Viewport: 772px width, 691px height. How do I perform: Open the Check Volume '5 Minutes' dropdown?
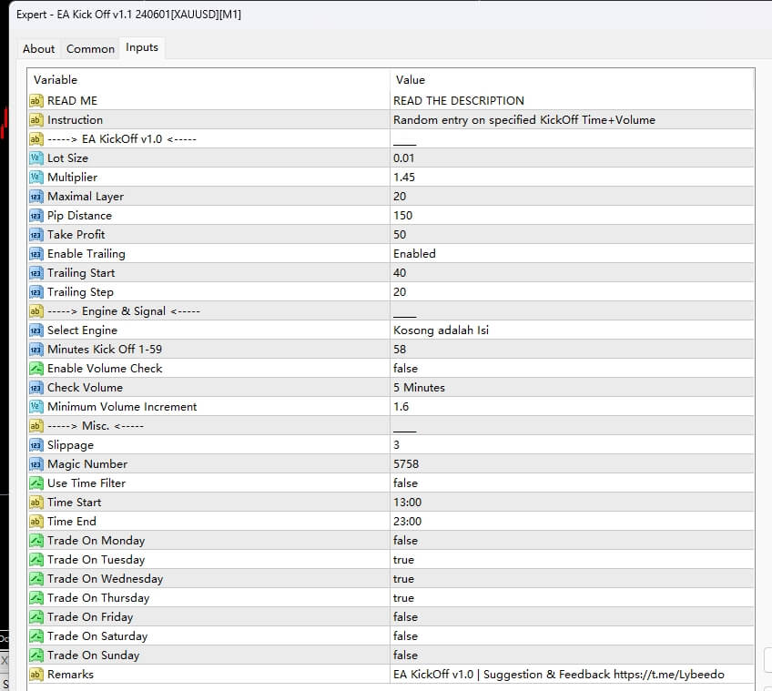point(419,388)
